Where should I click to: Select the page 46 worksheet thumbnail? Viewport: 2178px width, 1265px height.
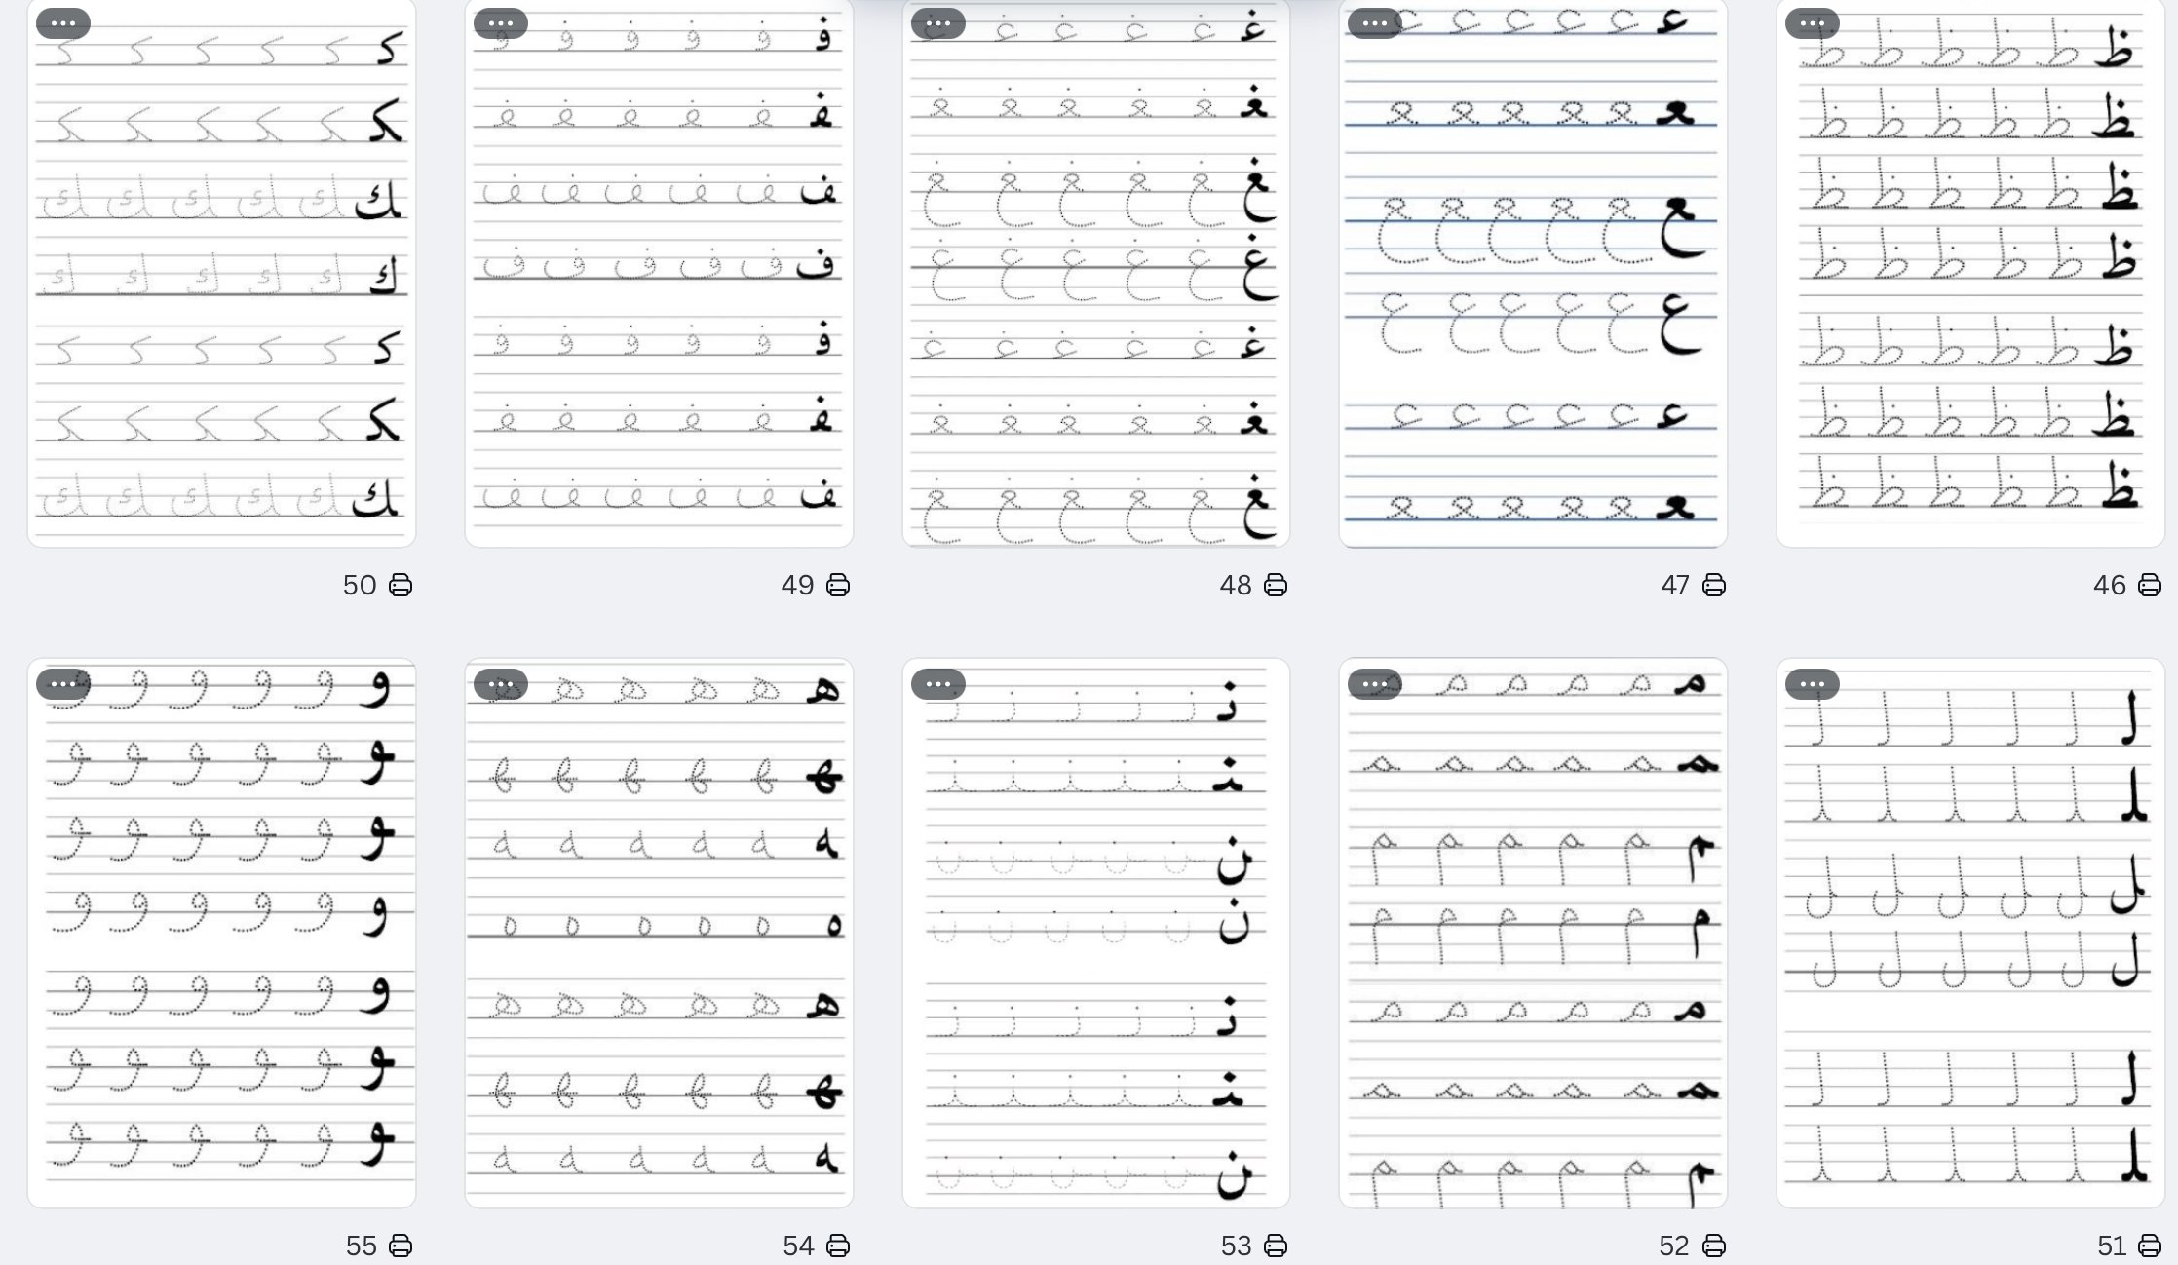point(1970,273)
